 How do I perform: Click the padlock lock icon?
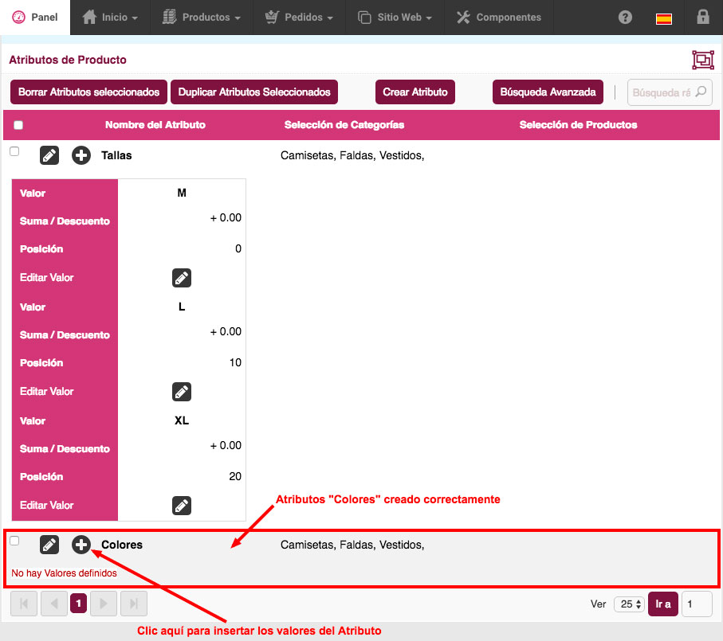(702, 17)
